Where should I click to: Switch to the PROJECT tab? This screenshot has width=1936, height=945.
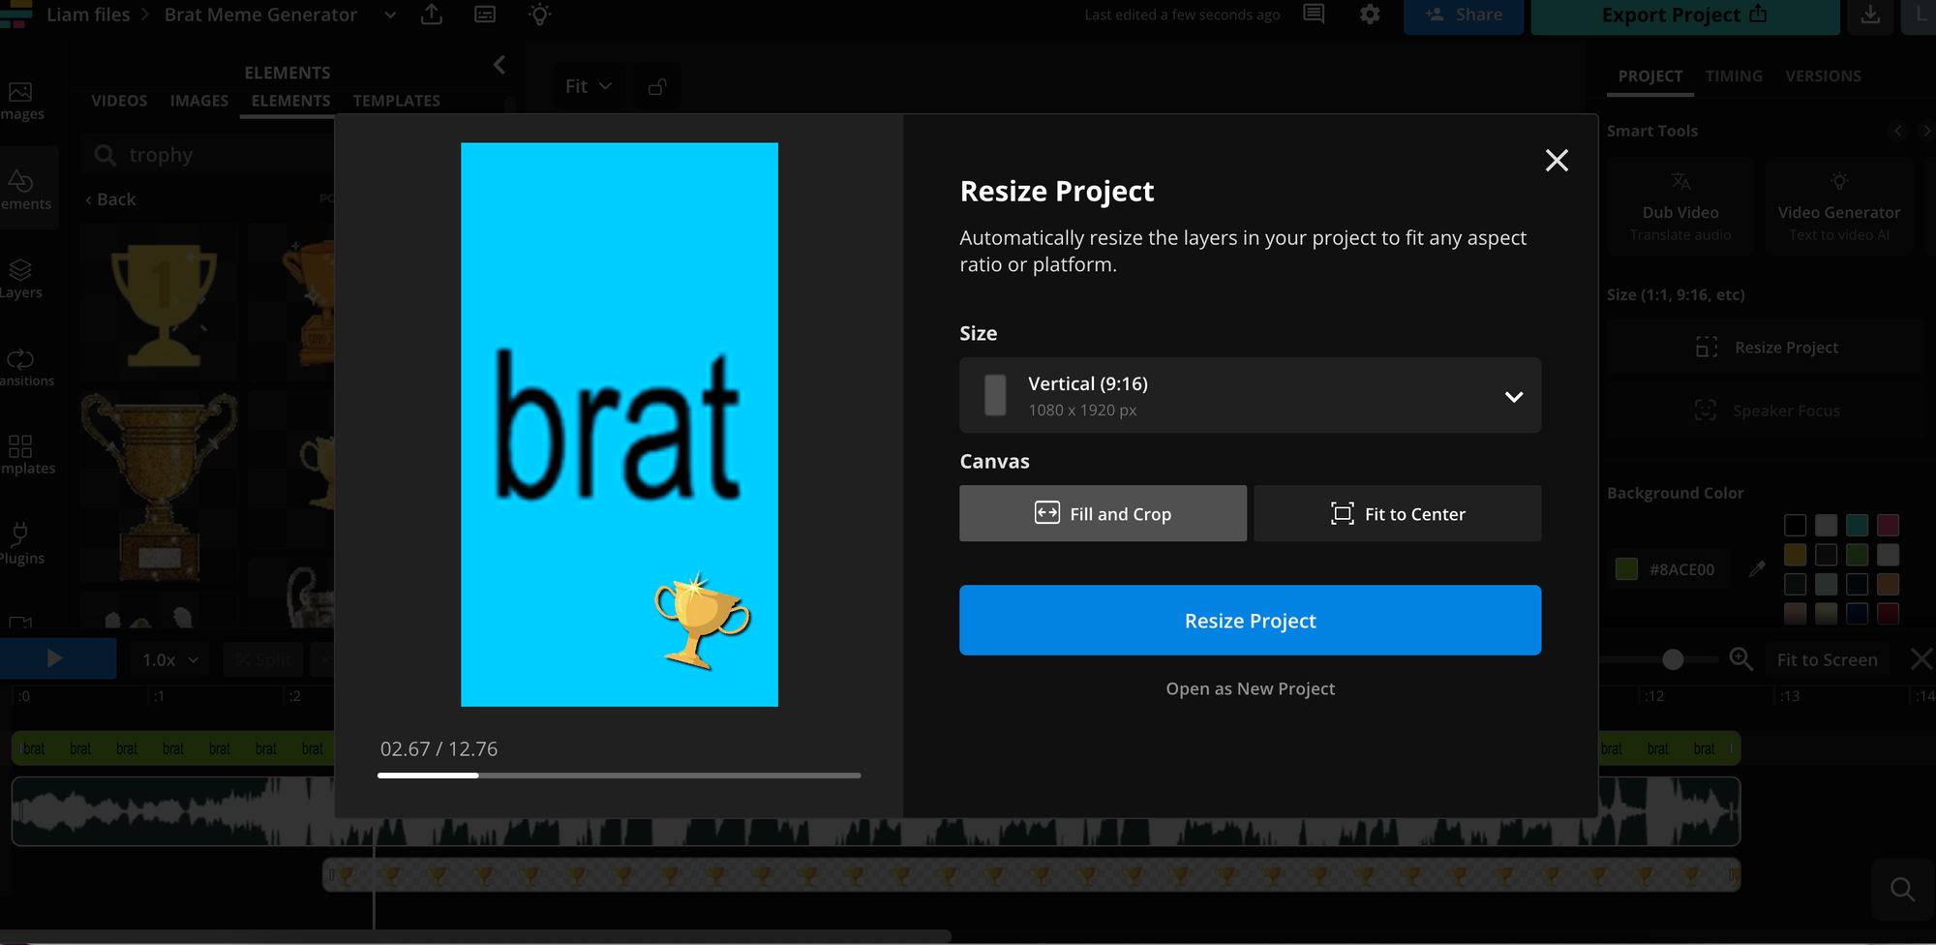point(1650,76)
